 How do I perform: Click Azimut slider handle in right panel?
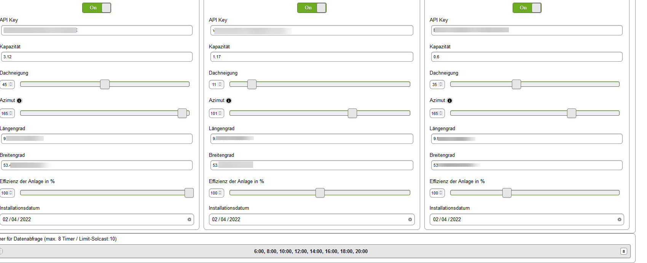[x=572, y=113]
